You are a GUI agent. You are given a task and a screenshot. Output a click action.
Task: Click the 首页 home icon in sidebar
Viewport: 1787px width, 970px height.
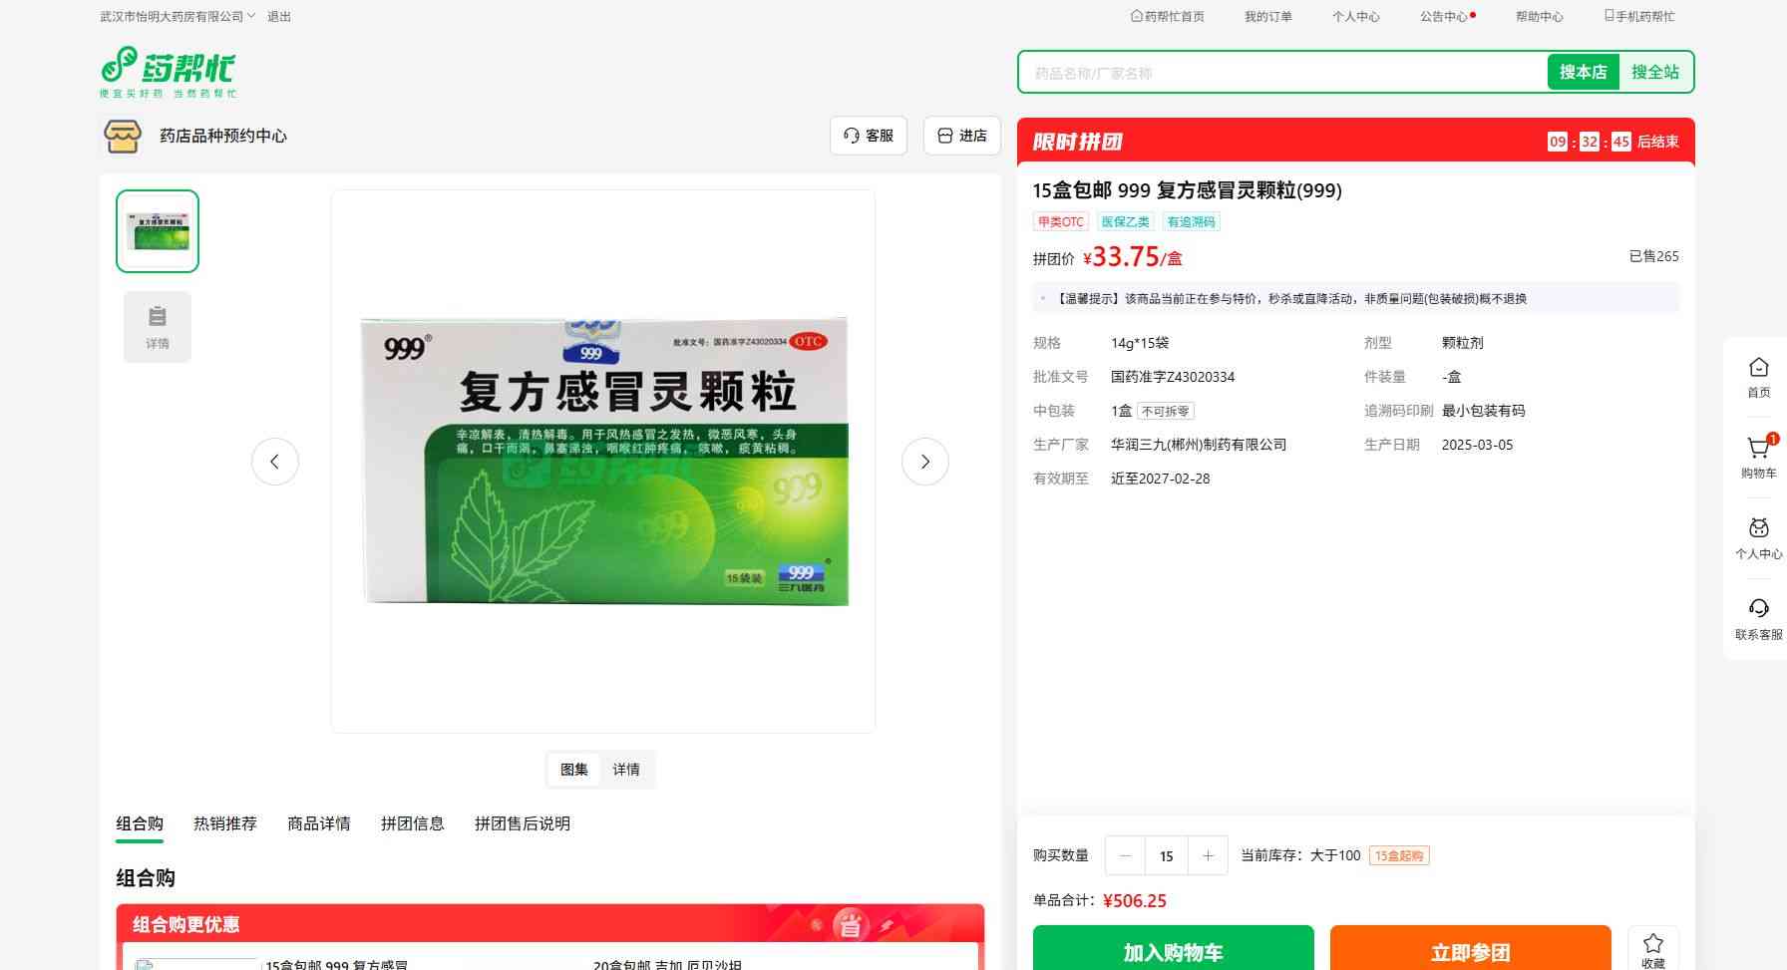click(1758, 369)
